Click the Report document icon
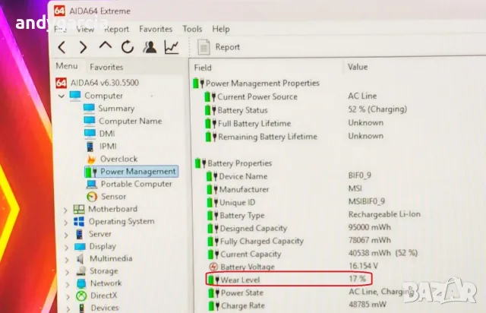This screenshot has height=313, width=486. (x=204, y=47)
